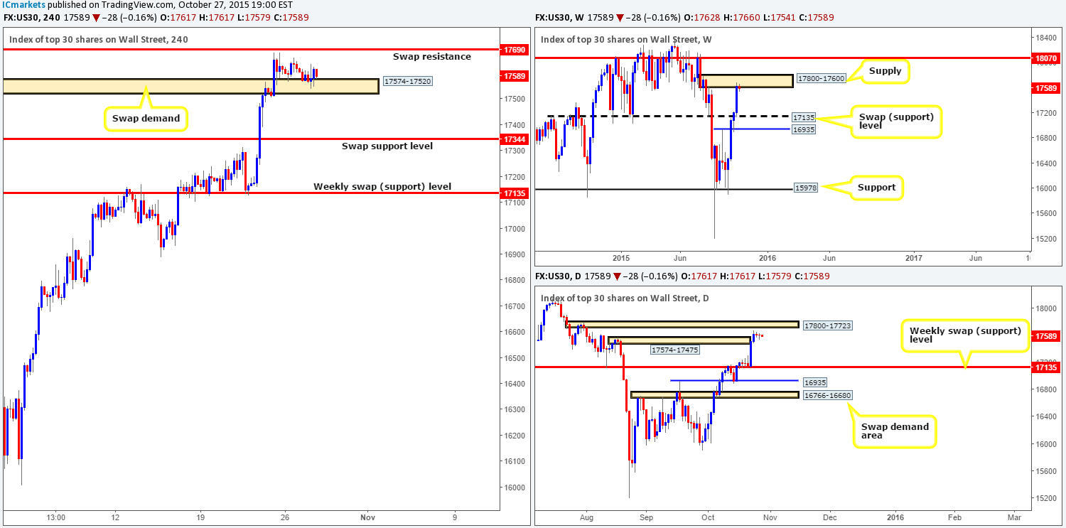Select the 'Supply' callout on weekly chart
This screenshot has height=528, width=1066.
pos(884,71)
